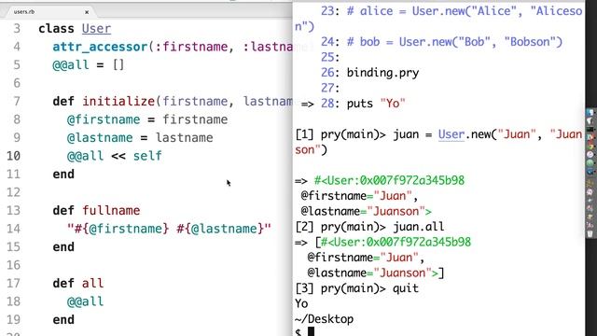Click the "end" keyword on line 15

pyautogui.click(x=63, y=246)
